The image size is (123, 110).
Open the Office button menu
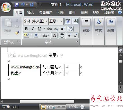pyautogui.click(x=6, y=7)
